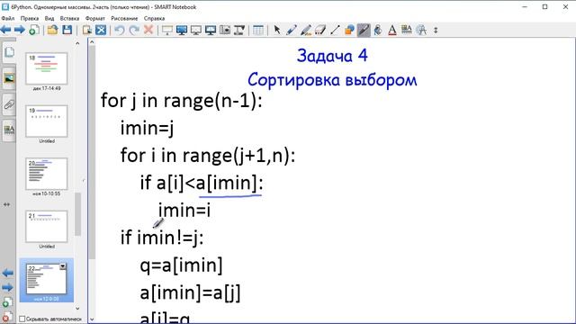Add a blank page from top toolbar
Viewport: 576px width, 324px height.
34,30
